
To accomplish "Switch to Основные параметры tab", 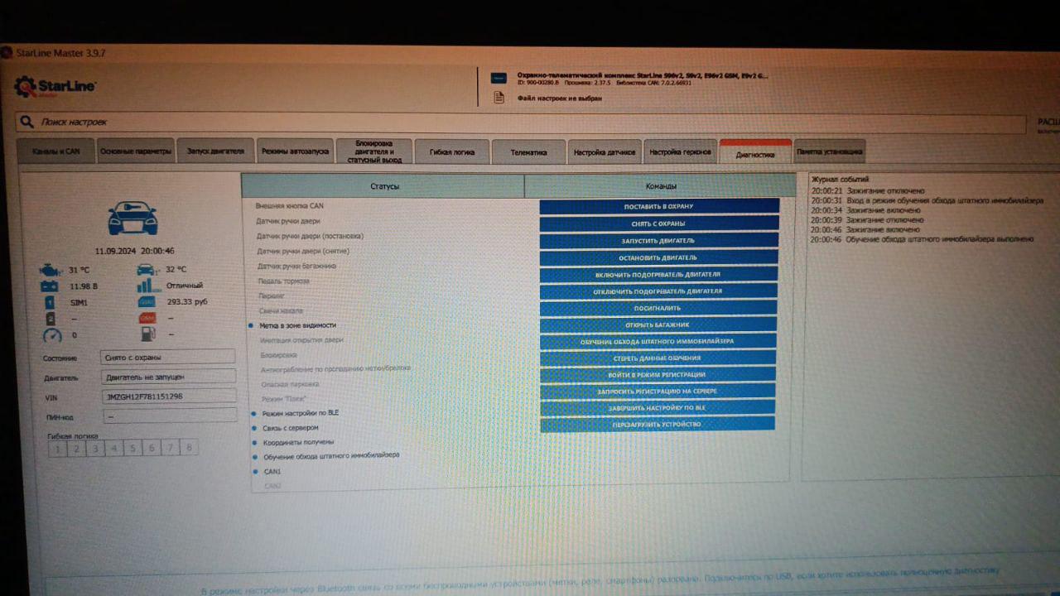I will pos(136,151).
